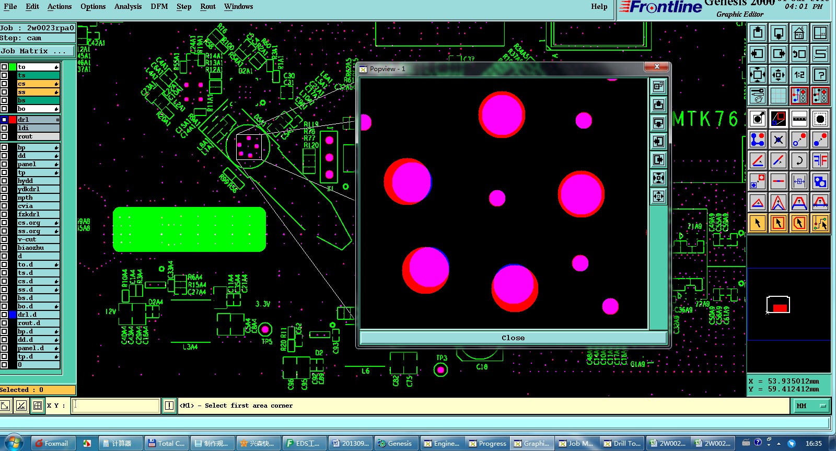Open the File menu

pos(10,6)
